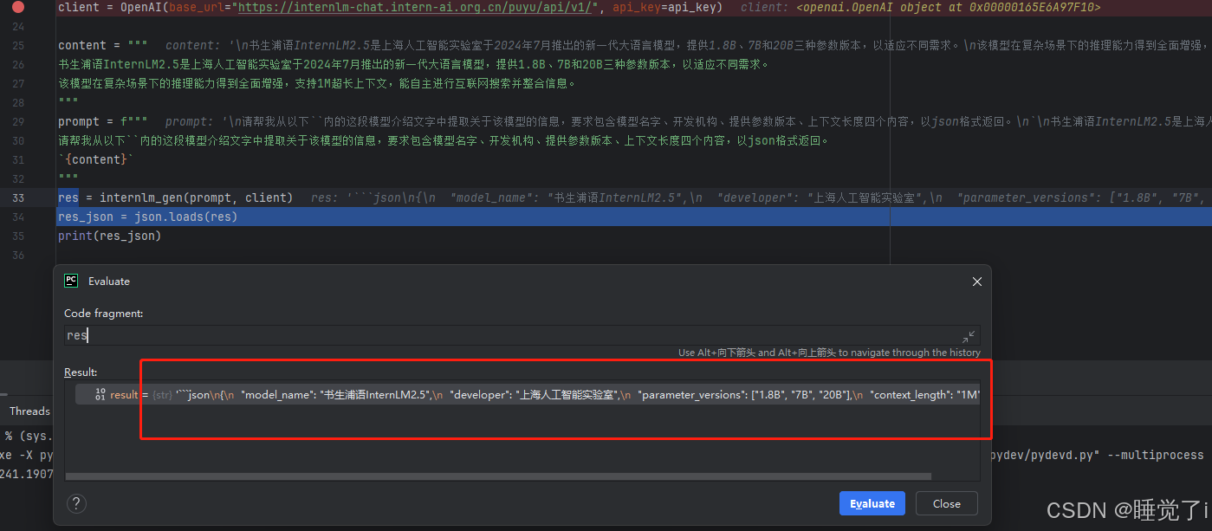1212x531 pixels.
Task: Open the Threads selector in the debug panel
Action: (29, 411)
